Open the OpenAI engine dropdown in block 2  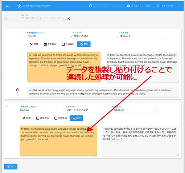pyautogui.click(x=42, y=110)
